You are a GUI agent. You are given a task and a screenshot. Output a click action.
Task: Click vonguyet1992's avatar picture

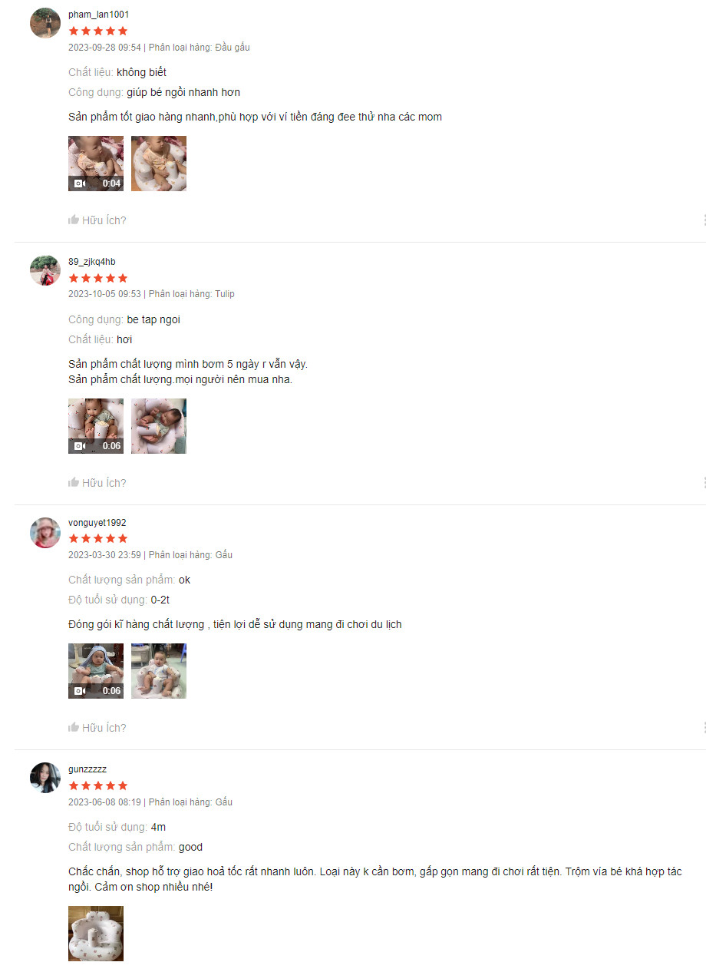(x=45, y=532)
